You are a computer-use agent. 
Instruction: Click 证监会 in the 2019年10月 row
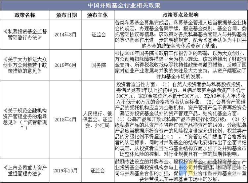pyautogui.click(x=98, y=171)
